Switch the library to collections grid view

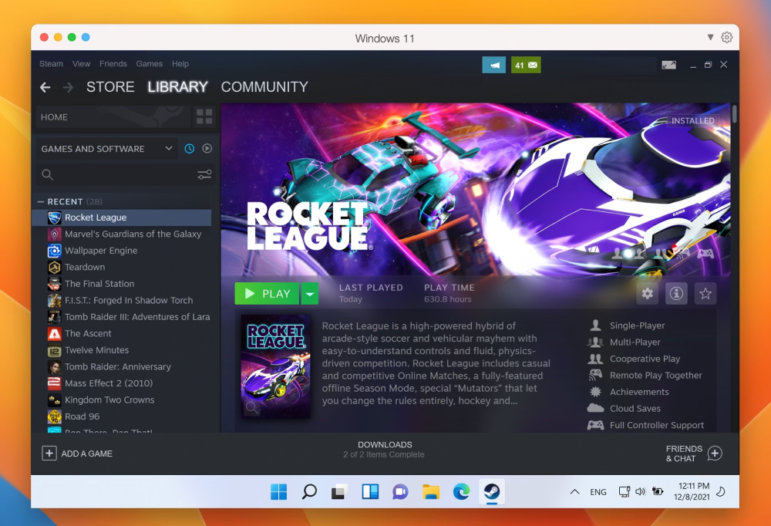204,117
